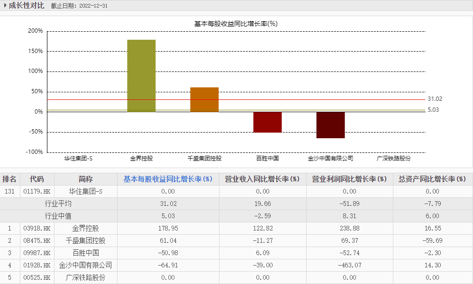Select stock code 03918.HK
Image resolution: width=473 pixels, height=284 pixels.
(x=37, y=229)
